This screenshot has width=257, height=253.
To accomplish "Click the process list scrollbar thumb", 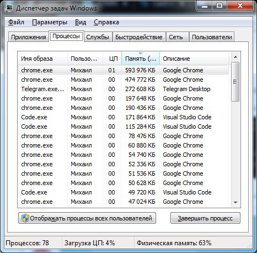I will pyautogui.click(x=235, y=82).
